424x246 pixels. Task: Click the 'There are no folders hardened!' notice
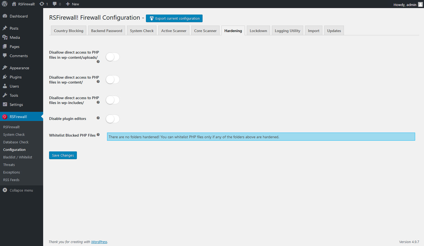(261, 137)
